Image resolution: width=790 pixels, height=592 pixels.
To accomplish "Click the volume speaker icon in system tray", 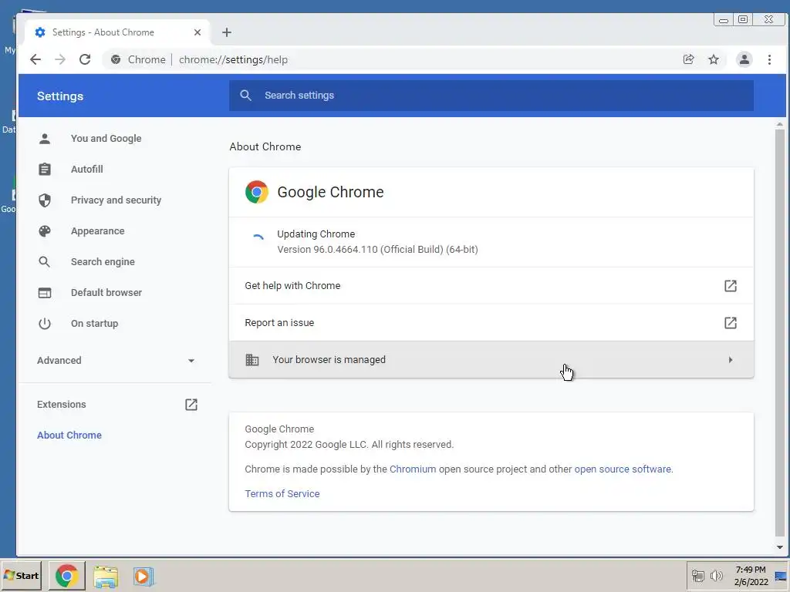I will [x=716, y=575].
